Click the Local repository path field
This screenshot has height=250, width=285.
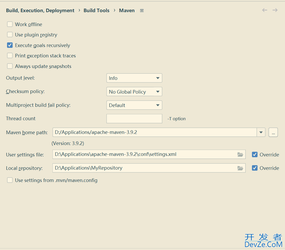click(149, 168)
